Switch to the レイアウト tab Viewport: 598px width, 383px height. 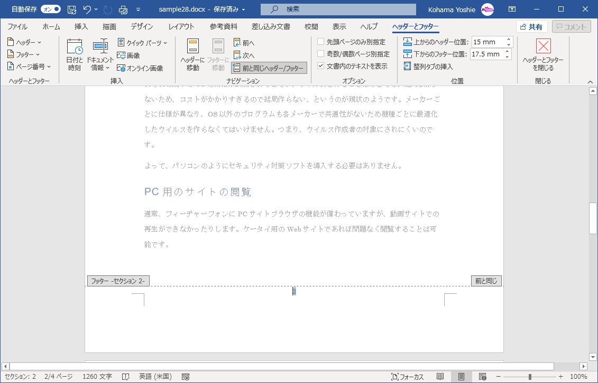(181, 26)
